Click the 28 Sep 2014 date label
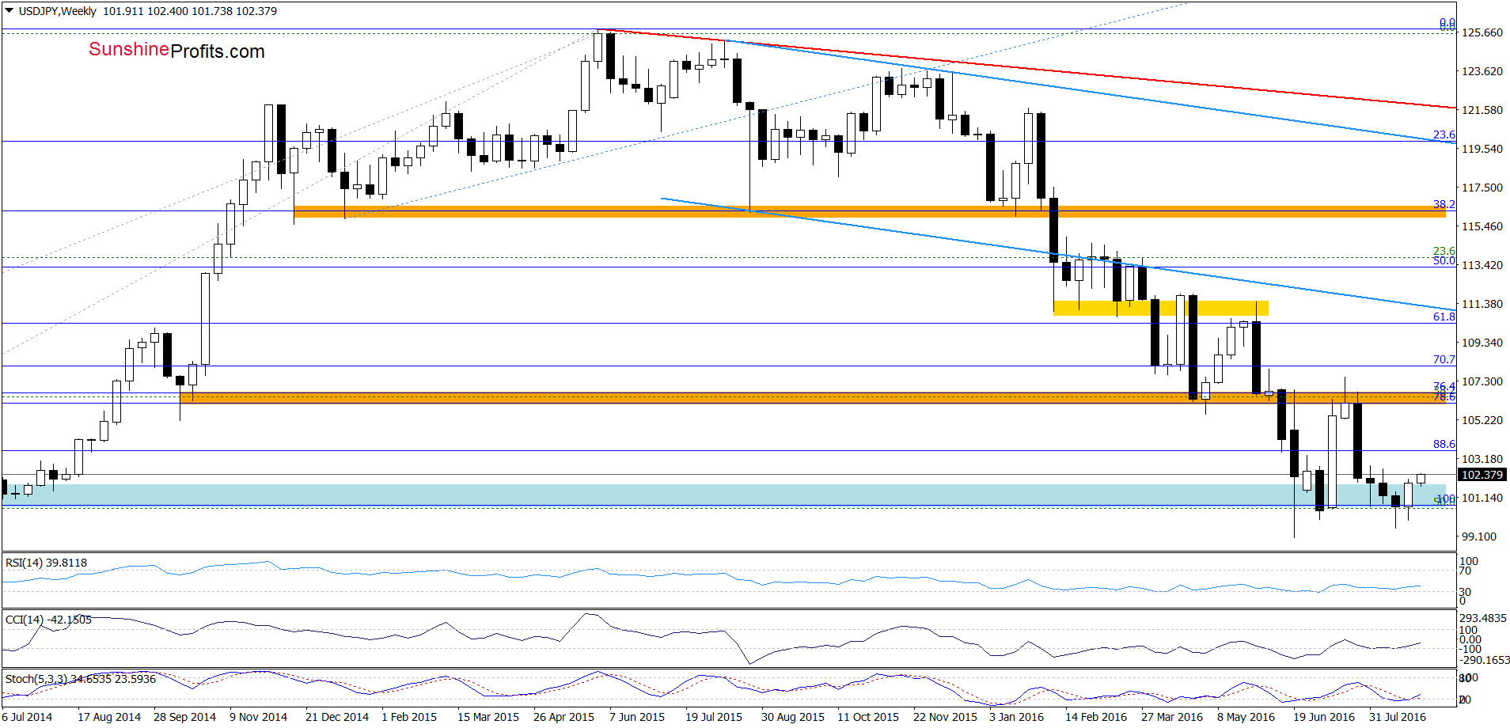 click(x=185, y=717)
